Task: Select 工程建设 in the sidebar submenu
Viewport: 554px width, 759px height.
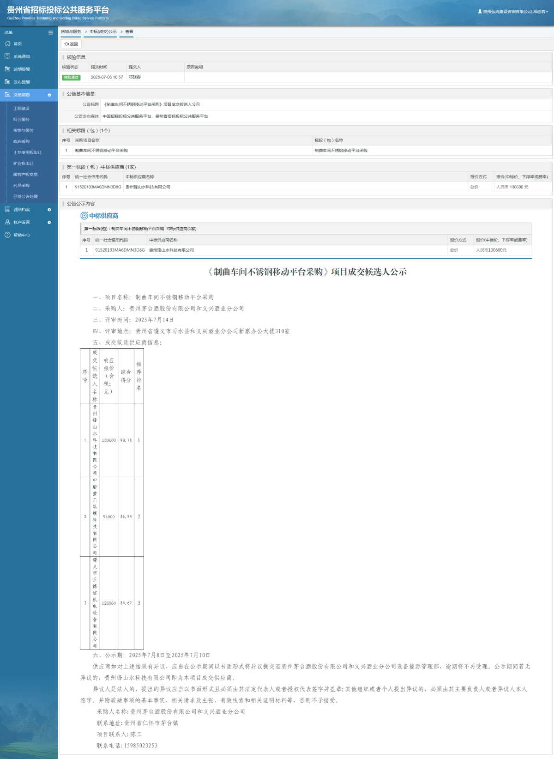Action: (21, 109)
